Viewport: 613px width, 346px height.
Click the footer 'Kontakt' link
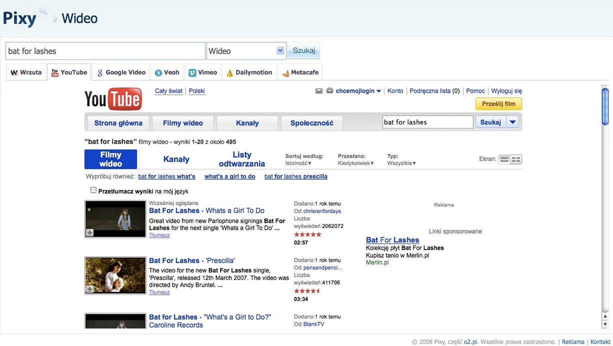[600, 342]
